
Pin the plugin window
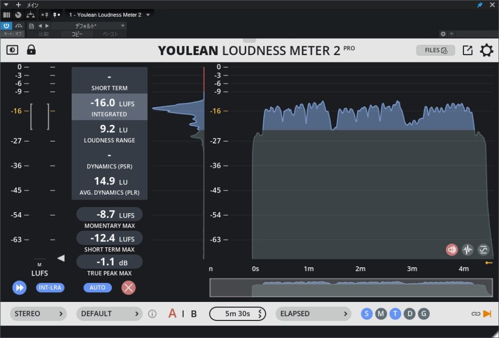pyautogui.click(x=480, y=5)
